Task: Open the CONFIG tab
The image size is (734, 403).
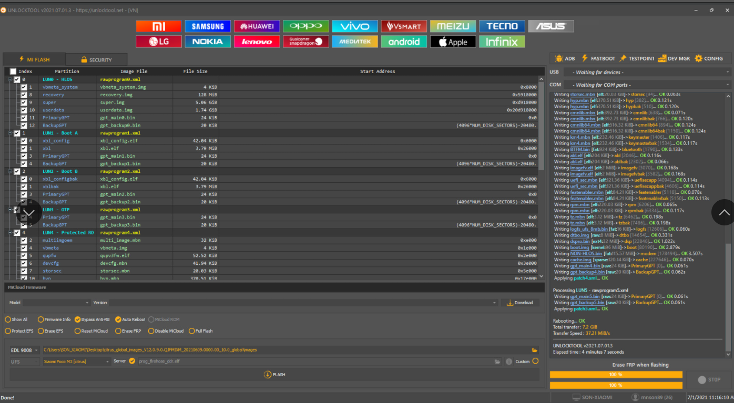Action: 709,59
